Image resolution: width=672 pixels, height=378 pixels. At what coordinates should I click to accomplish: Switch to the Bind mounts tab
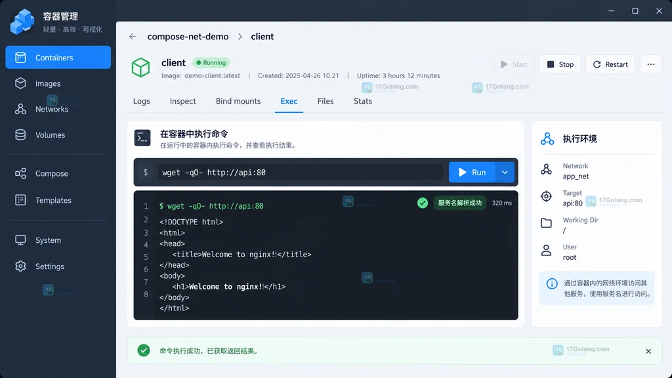tap(238, 101)
